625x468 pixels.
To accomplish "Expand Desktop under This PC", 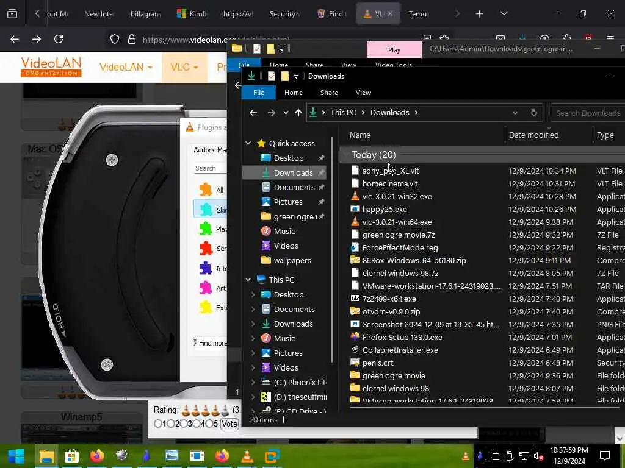I will (x=253, y=294).
